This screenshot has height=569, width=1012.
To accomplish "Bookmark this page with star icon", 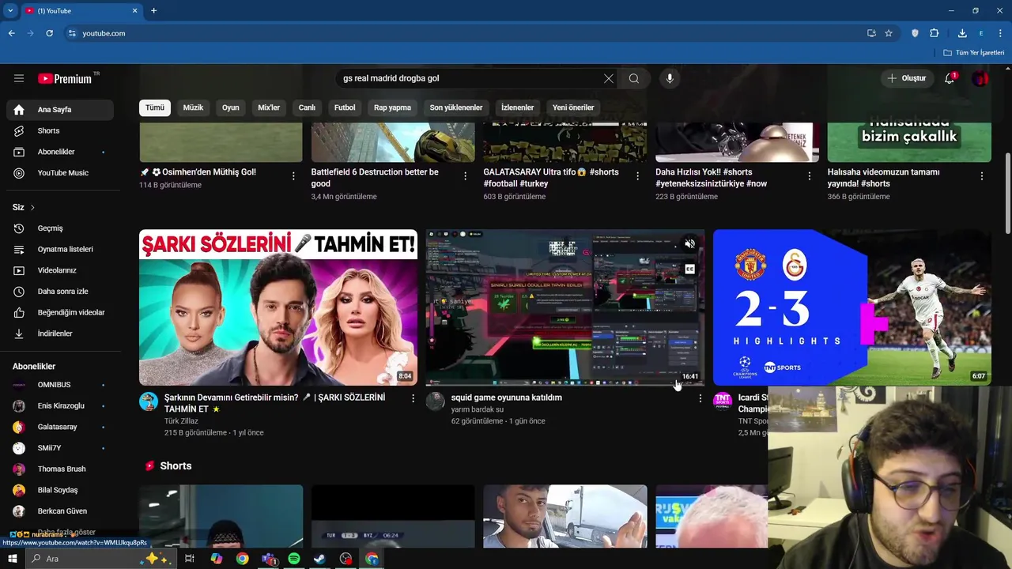I will tap(889, 33).
